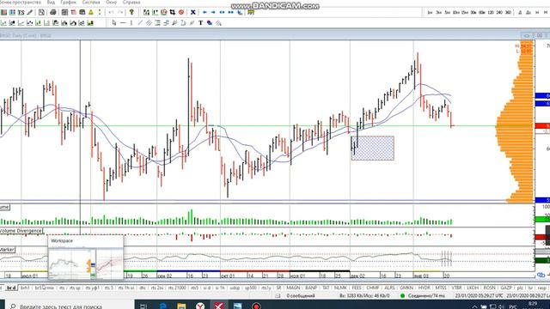Click the key-shaped help icon
The width and height of the screenshot is (550, 309).
[x=131, y=12]
